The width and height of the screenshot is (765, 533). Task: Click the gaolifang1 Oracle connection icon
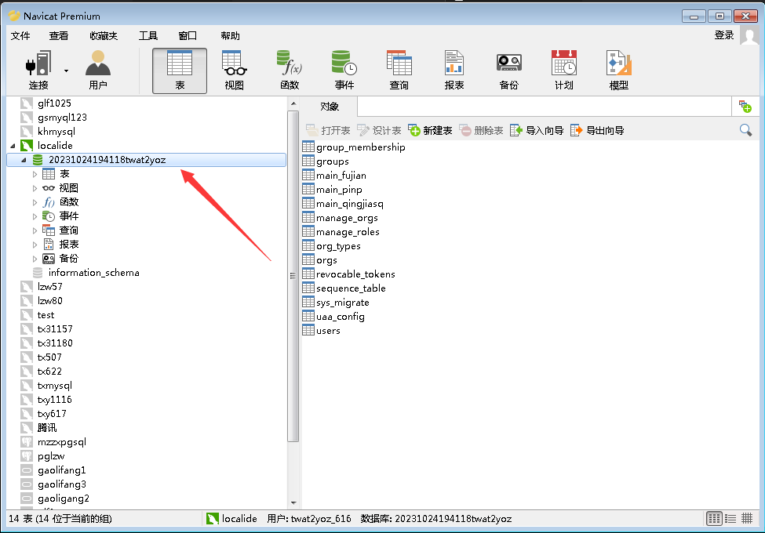point(27,470)
